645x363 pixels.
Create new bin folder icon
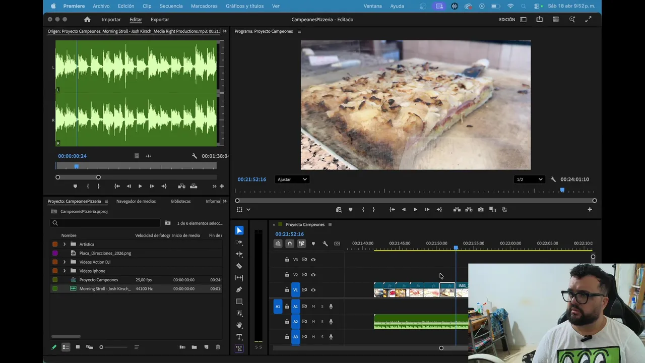pos(194,347)
